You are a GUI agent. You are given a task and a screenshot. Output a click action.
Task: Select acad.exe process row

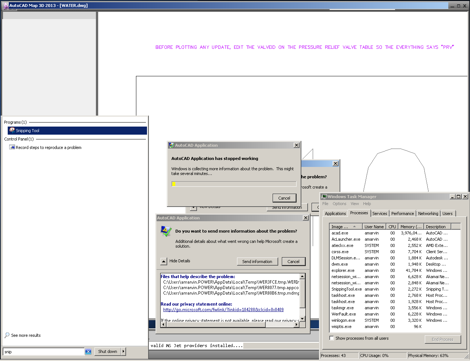pyautogui.click(x=395, y=233)
